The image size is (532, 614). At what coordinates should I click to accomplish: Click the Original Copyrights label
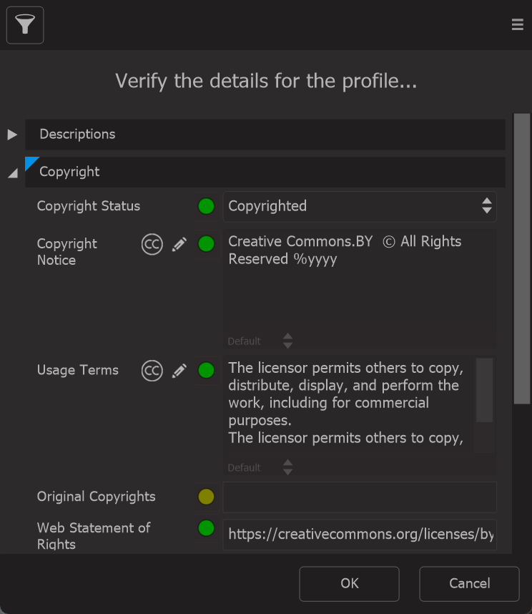click(x=97, y=497)
